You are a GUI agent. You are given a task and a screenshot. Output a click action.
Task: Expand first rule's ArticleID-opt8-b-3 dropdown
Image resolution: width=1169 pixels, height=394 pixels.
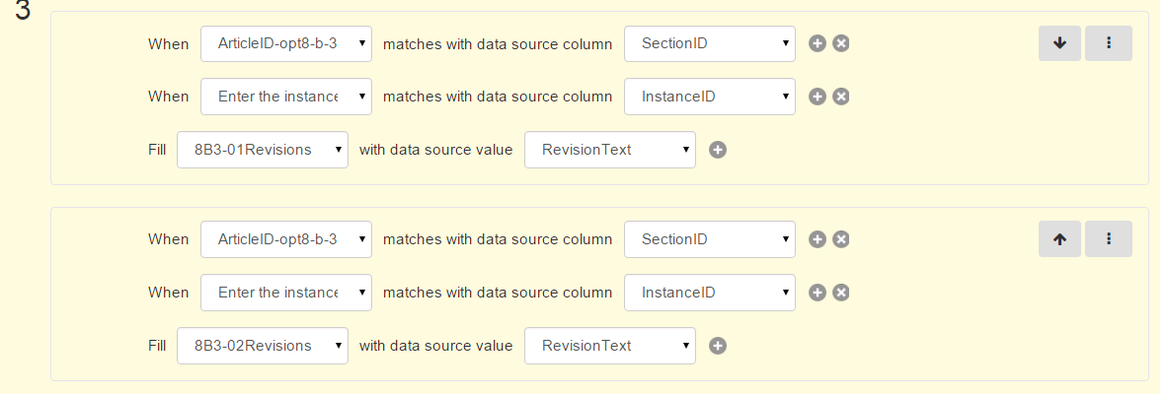tap(286, 44)
